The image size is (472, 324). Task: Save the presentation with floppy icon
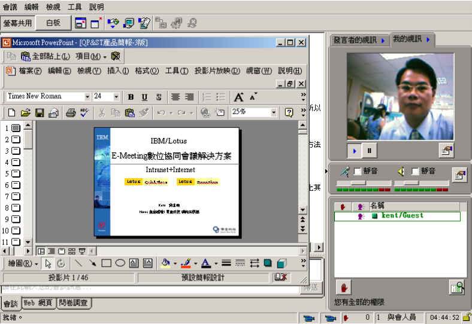(40, 113)
